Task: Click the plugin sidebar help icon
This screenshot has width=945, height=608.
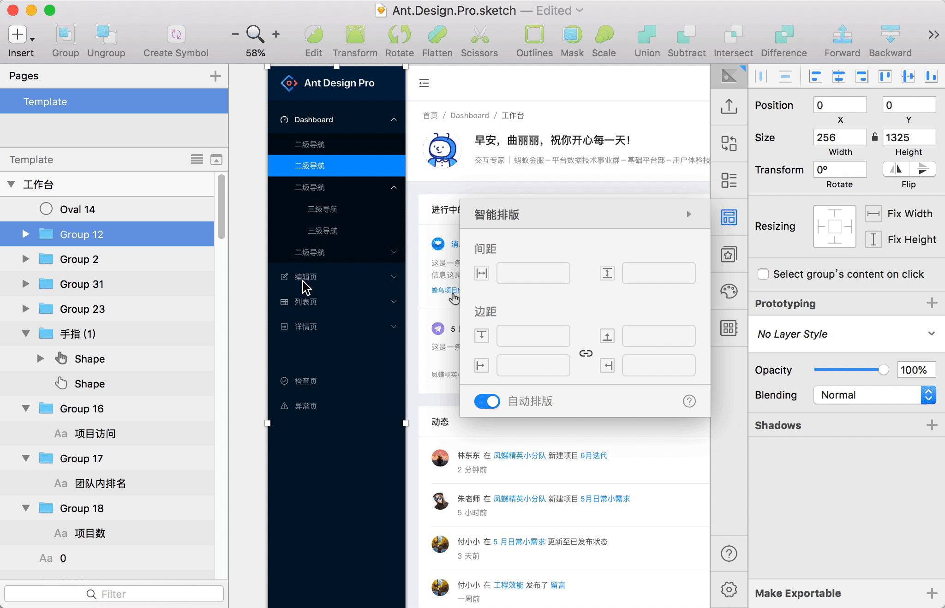Action: click(x=729, y=554)
